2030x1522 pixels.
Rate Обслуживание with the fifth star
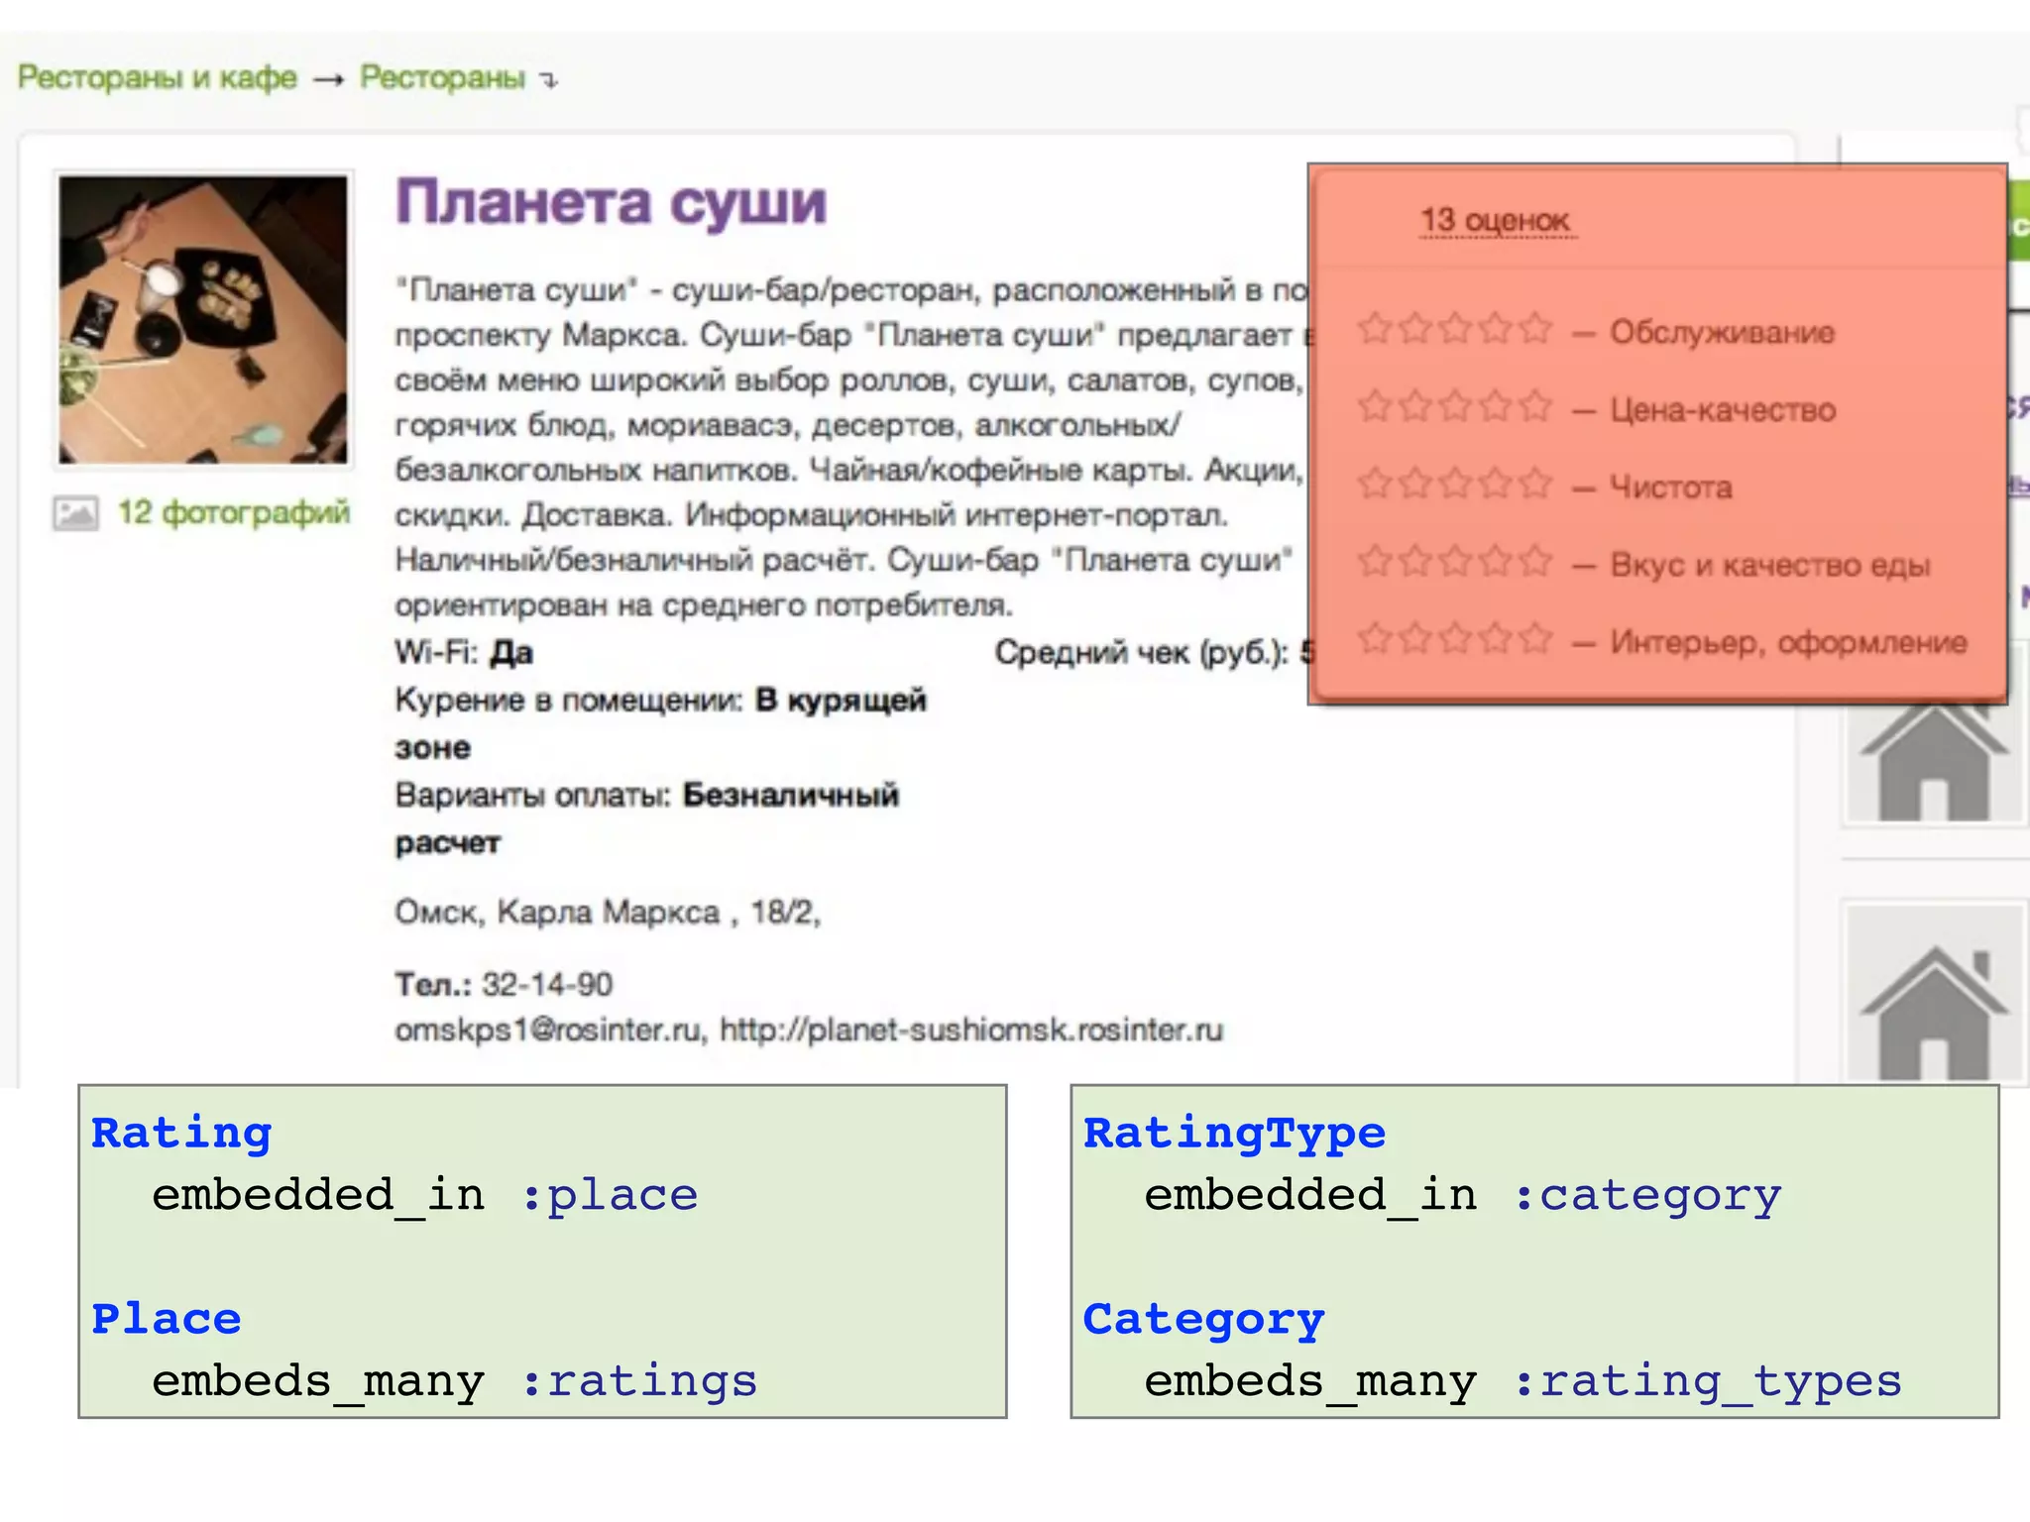tap(1535, 328)
